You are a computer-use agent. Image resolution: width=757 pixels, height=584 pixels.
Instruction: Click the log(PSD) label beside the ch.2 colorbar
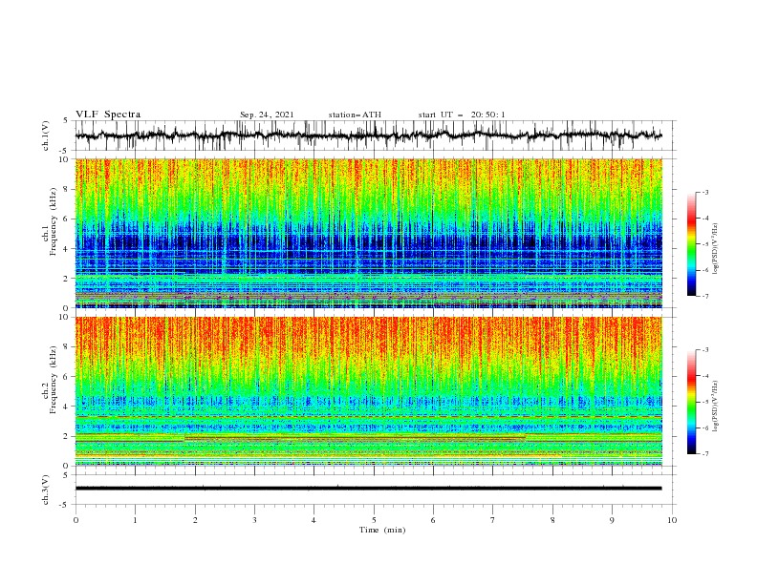(x=716, y=407)
